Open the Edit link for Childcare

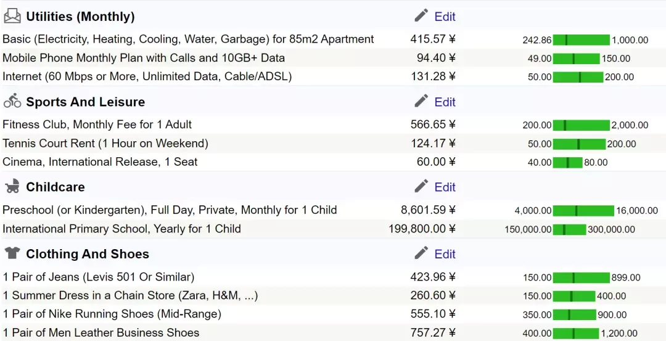(445, 187)
